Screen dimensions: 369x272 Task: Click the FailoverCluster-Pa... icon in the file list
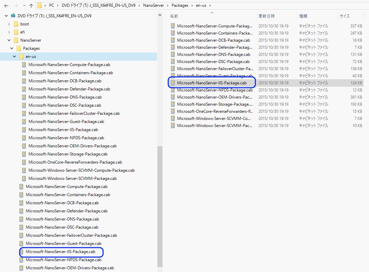(173, 69)
